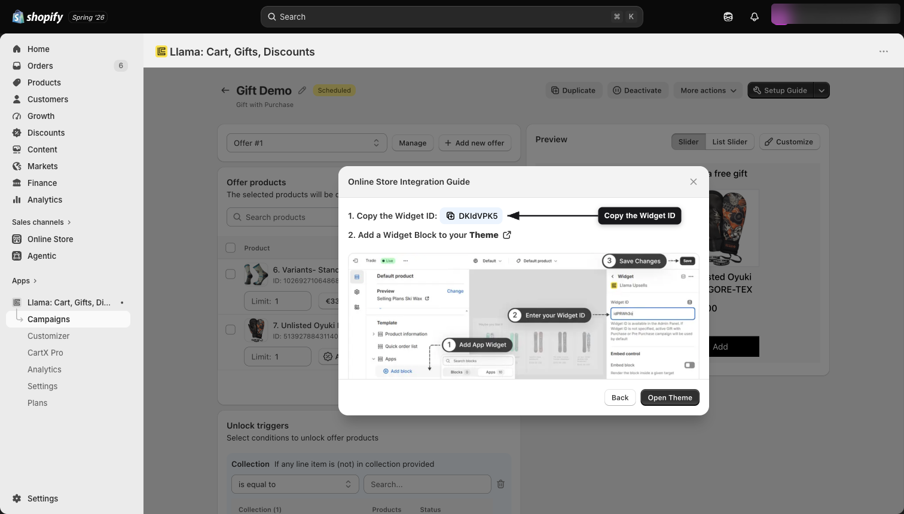Switch preview to Slider tab

688,142
